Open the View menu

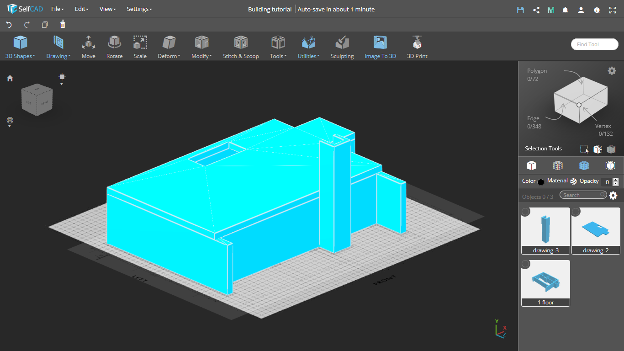107,9
